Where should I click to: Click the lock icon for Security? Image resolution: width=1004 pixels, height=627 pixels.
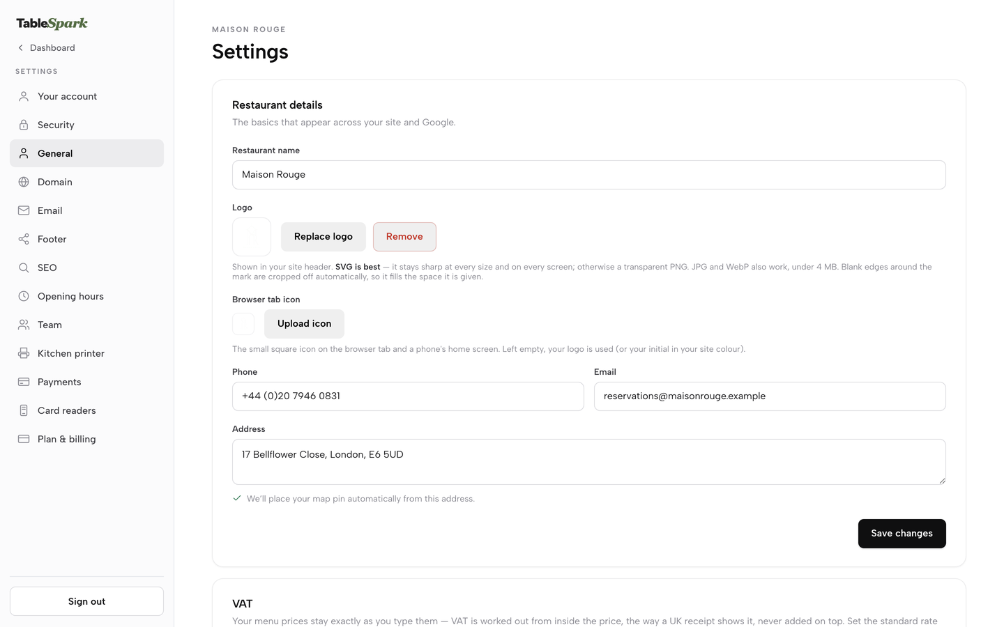[x=24, y=125]
